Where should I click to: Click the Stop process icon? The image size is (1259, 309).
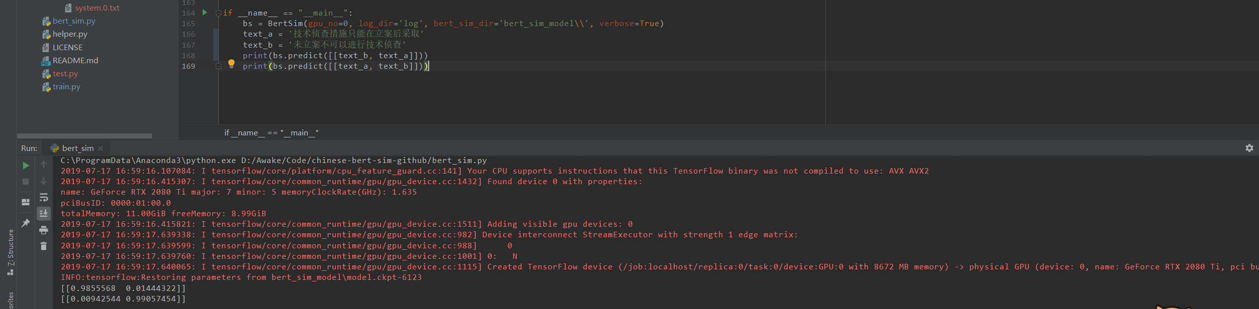point(25,181)
